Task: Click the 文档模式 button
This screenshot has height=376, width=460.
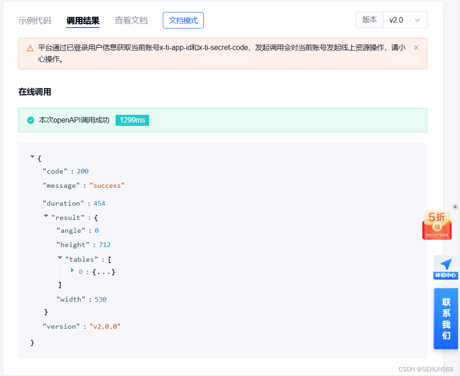Action: tap(183, 20)
